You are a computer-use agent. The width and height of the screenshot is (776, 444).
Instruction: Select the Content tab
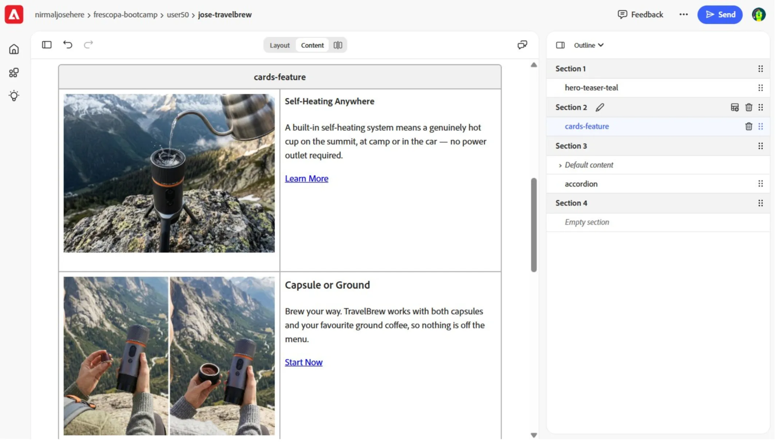(312, 45)
